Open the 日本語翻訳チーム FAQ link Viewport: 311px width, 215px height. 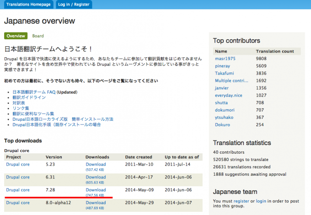click(x=34, y=92)
